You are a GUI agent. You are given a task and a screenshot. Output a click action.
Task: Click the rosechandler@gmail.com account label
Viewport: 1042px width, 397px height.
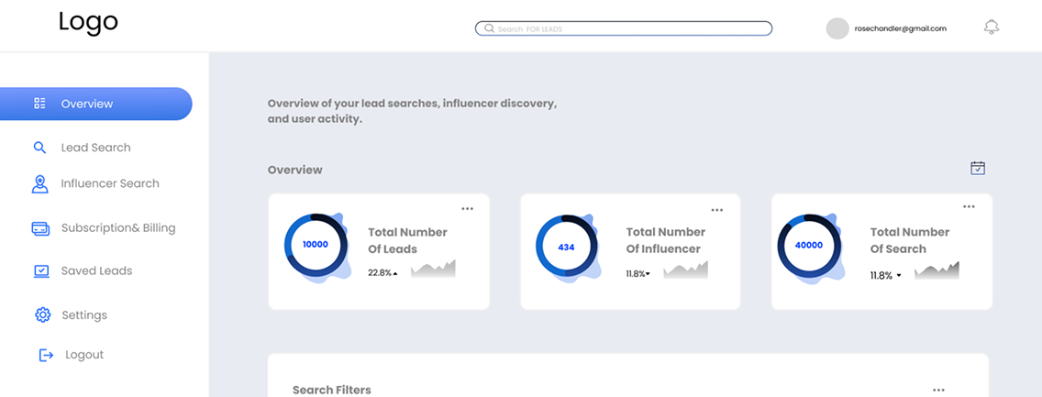(x=899, y=28)
